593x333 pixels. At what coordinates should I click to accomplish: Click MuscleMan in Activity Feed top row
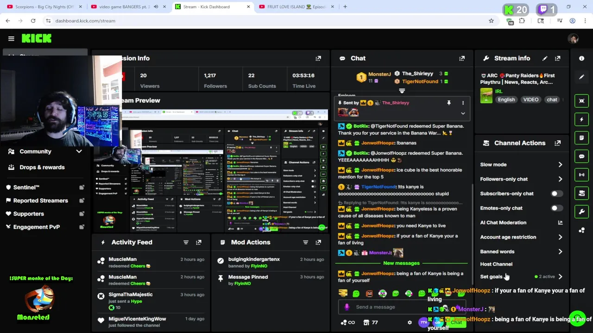tap(122, 259)
